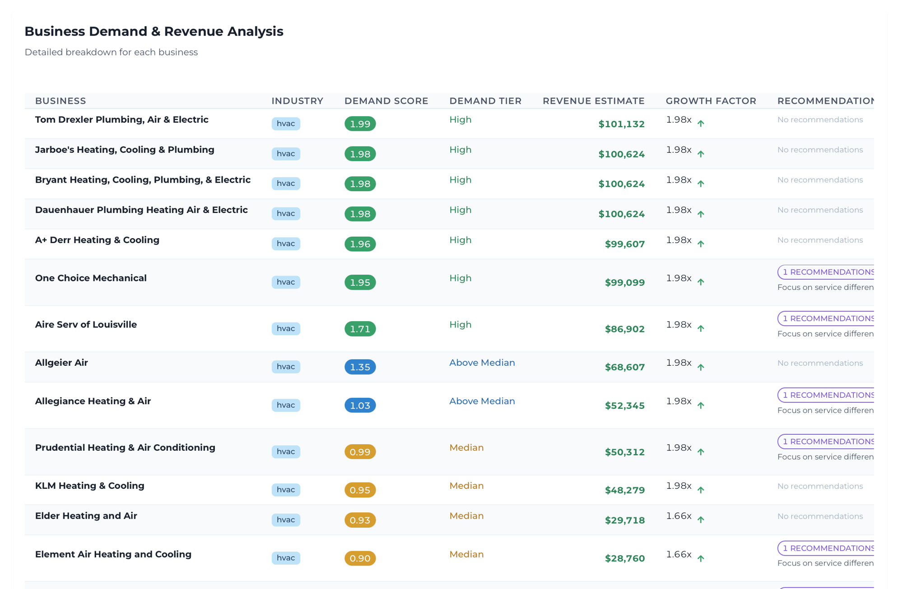Click growth arrow for Prudential Heating row

click(x=701, y=452)
